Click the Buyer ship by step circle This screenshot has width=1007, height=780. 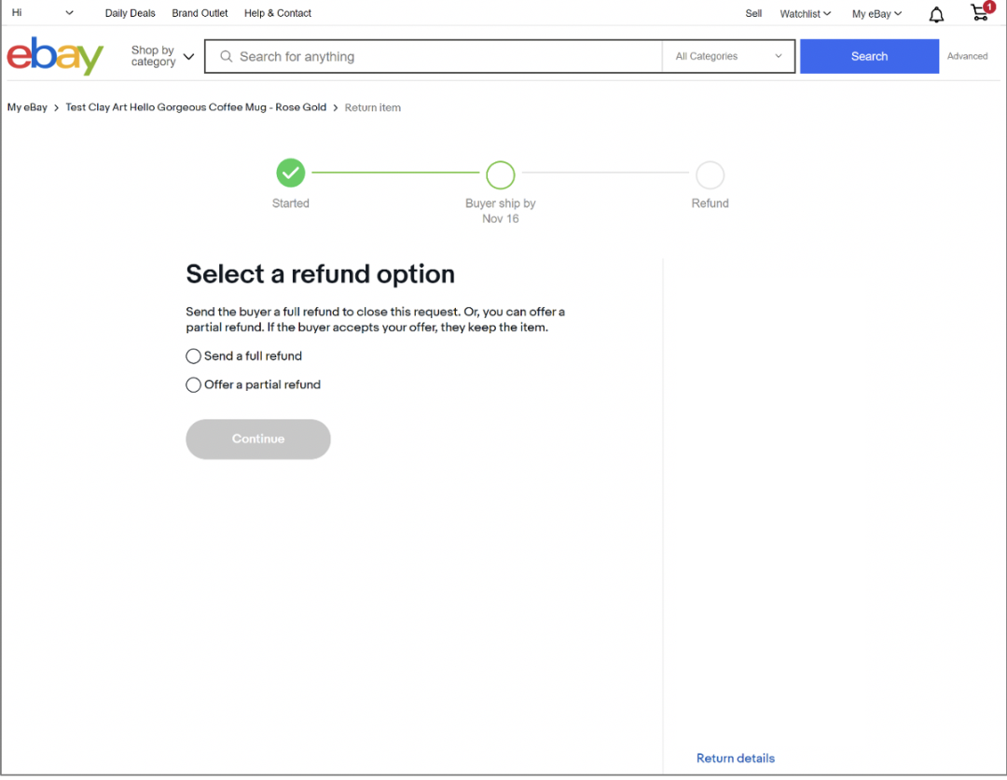click(x=501, y=174)
